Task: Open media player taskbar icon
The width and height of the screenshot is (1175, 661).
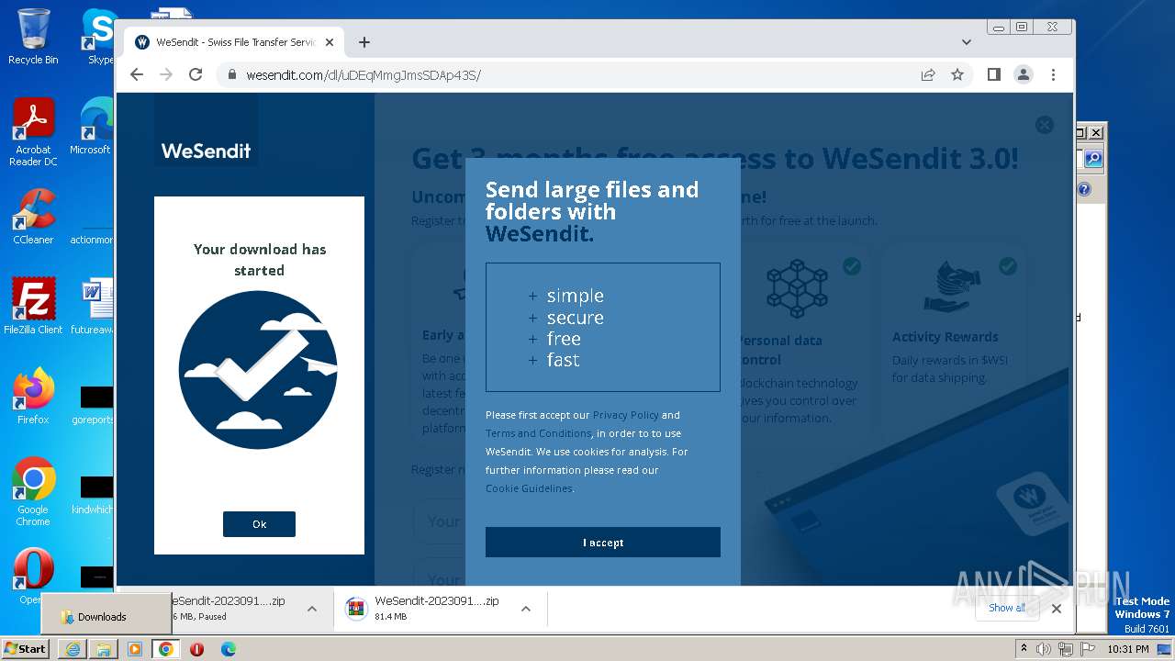Action: [x=135, y=649]
